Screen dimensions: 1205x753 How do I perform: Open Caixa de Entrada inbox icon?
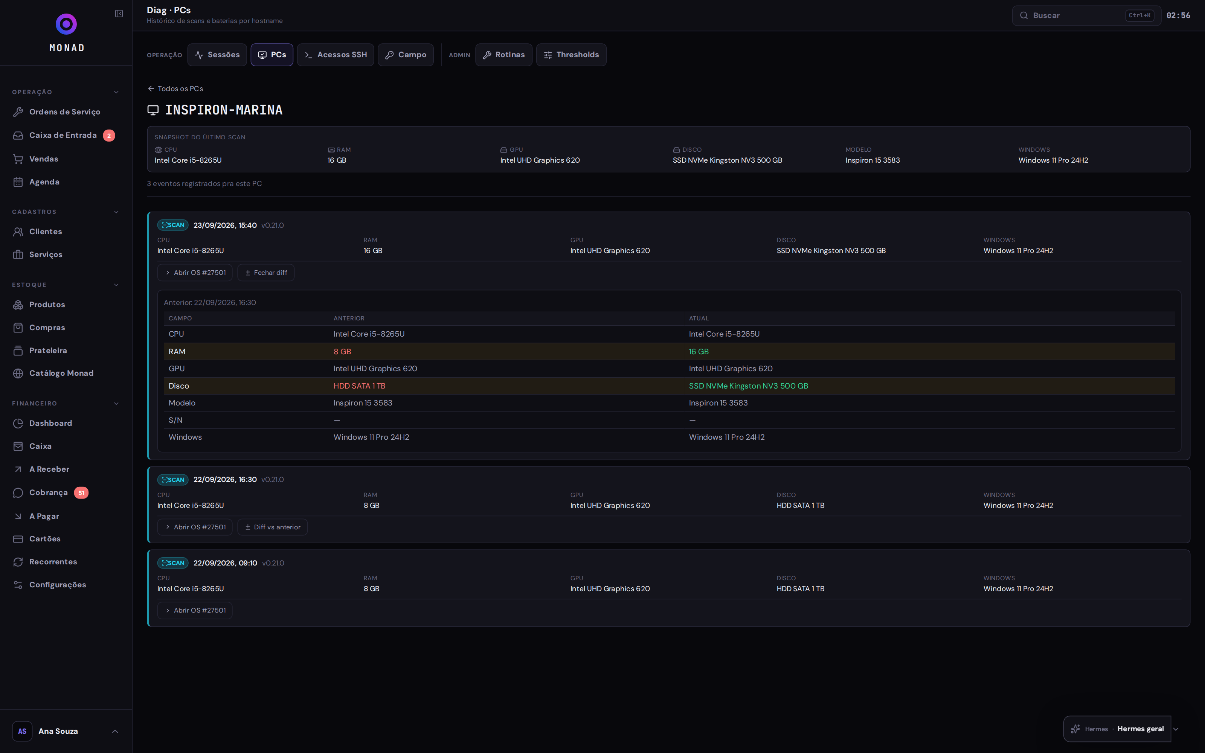coord(18,136)
